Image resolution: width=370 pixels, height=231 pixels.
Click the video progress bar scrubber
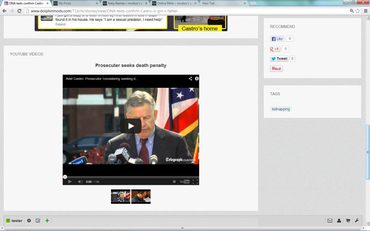point(65,177)
